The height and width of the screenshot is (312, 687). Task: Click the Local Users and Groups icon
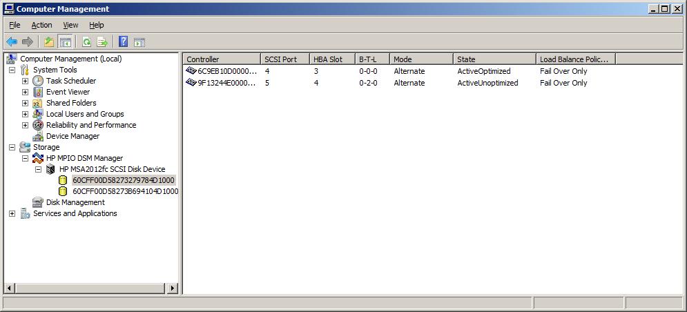pyautogui.click(x=38, y=114)
